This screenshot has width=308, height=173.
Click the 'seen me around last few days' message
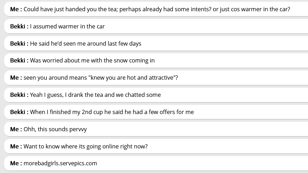(86, 44)
